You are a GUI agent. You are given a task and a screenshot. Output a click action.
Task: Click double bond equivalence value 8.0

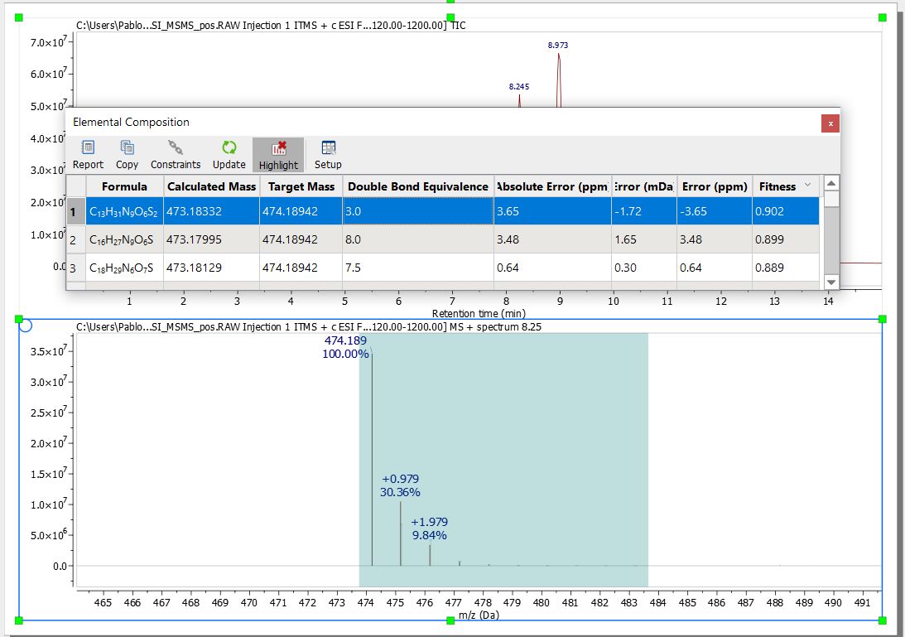[x=354, y=239]
